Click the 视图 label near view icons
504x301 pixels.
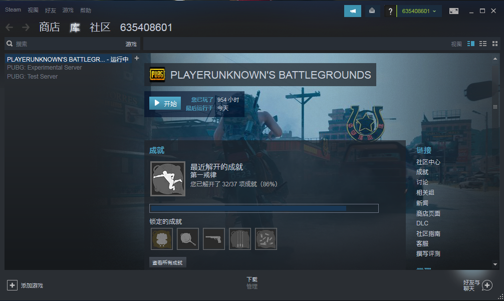click(x=456, y=44)
